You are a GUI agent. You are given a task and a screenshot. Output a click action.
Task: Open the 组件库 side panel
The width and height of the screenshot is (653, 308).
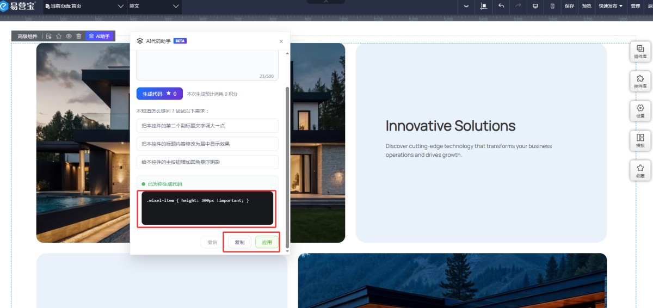point(640,52)
